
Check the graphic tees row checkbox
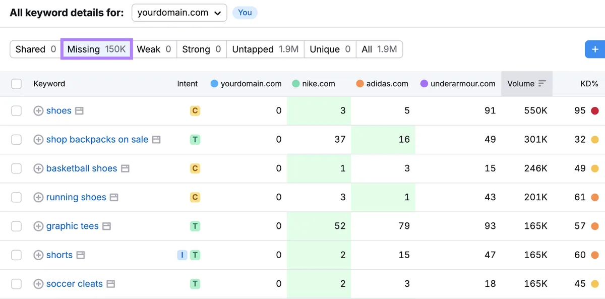point(17,226)
